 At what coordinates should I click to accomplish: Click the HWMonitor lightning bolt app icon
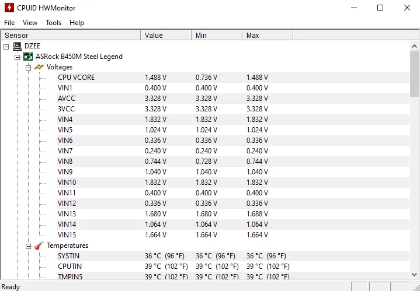pyautogui.click(x=9, y=8)
